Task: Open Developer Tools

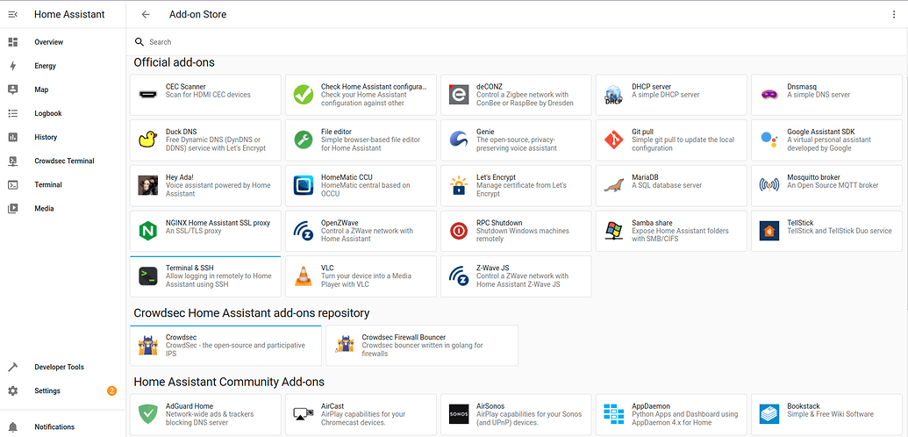Action: (60, 367)
